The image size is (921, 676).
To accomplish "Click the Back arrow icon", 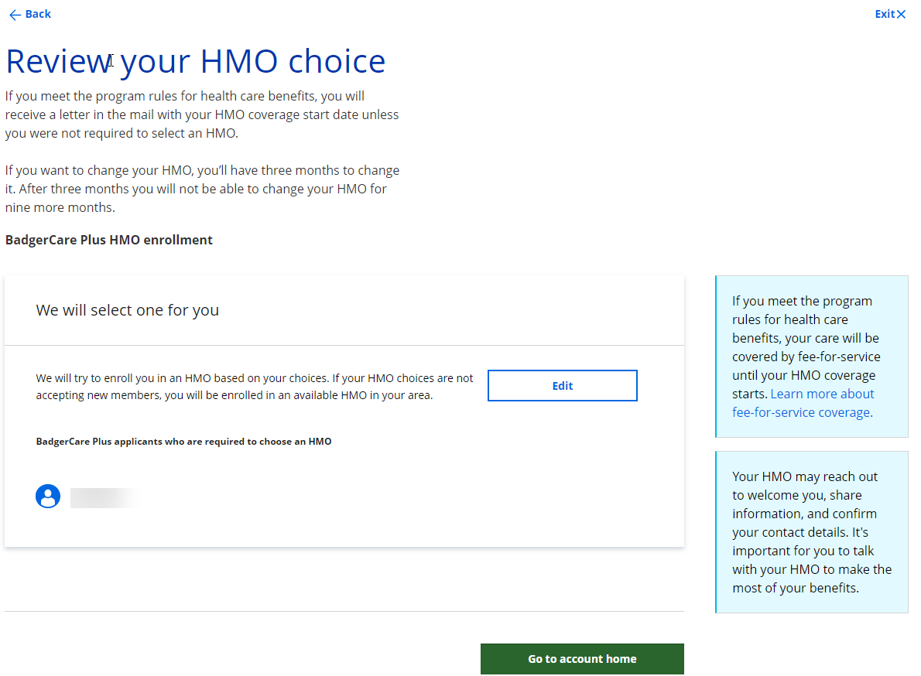I will 15,15.
